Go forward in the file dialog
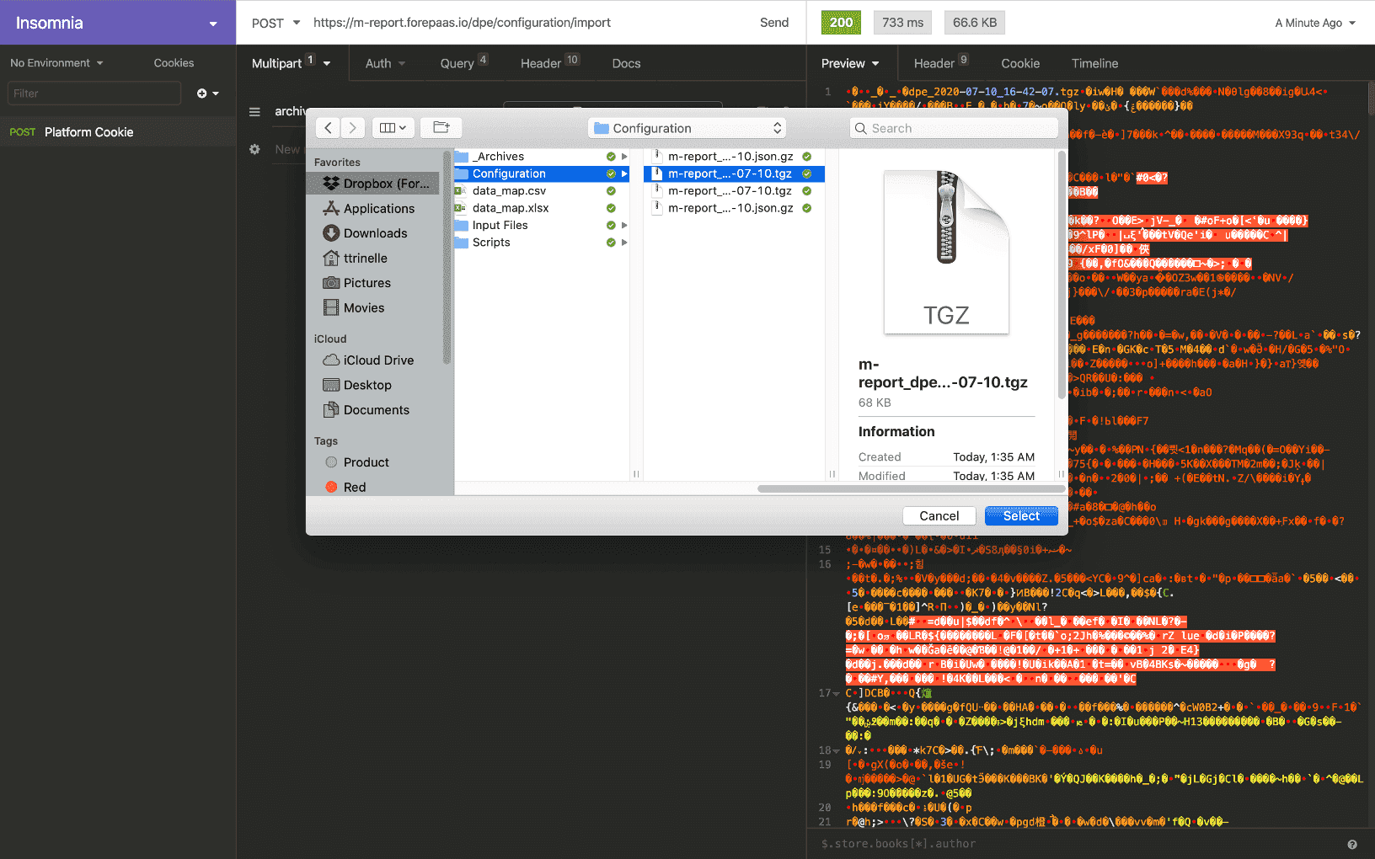 (353, 128)
